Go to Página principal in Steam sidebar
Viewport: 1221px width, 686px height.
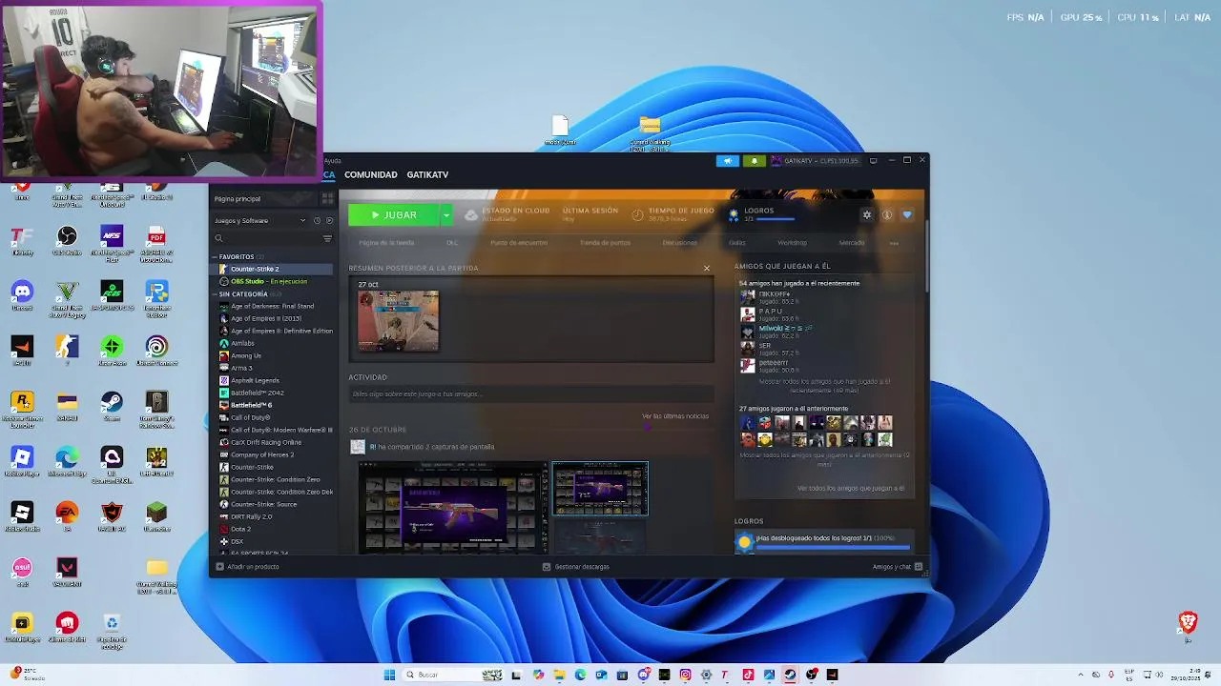click(x=238, y=199)
